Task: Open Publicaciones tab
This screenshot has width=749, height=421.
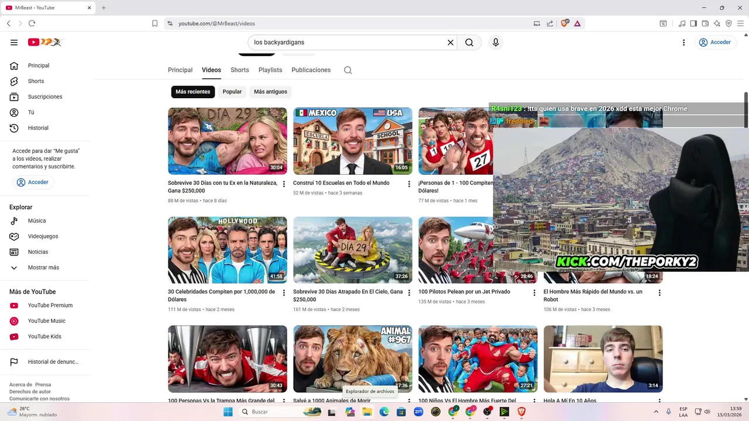Action: 311,70
